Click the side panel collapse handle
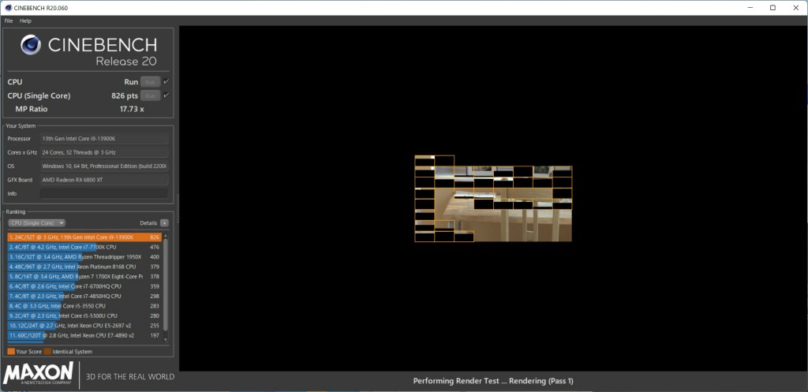The width and height of the screenshot is (808, 392). (x=178, y=209)
